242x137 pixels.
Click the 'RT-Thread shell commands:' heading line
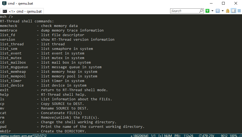tap(27, 21)
